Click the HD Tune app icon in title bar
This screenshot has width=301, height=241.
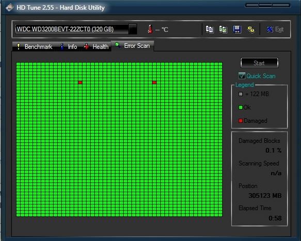point(10,7)
